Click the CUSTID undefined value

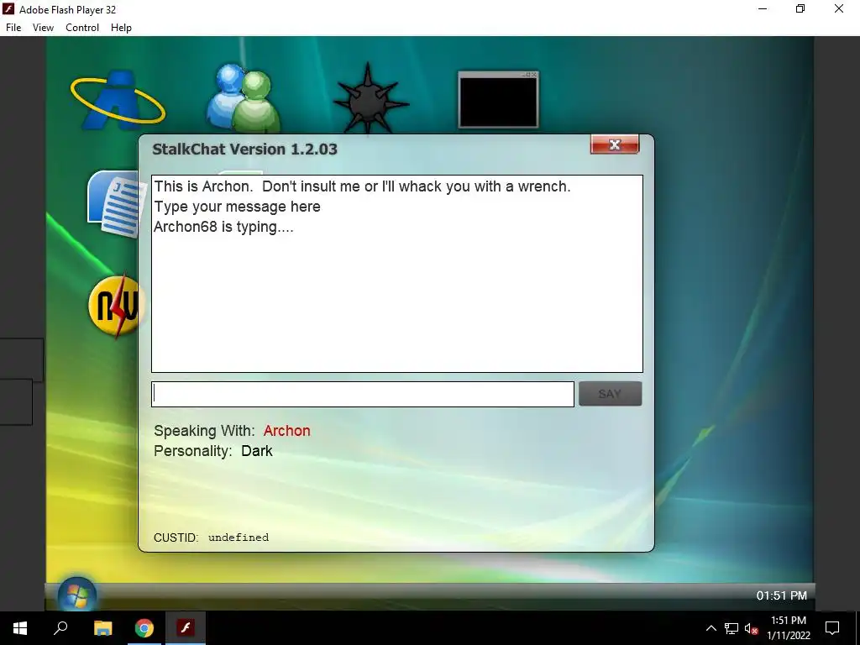tap(239, 537)
